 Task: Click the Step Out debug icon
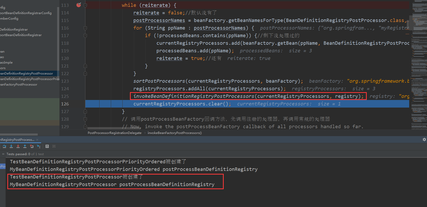[25, 146]
